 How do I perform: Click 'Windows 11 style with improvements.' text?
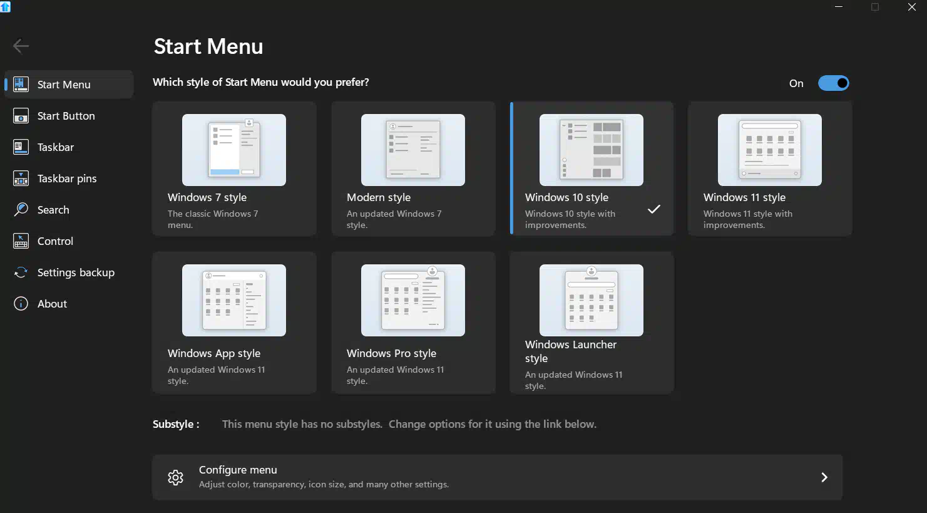(748, 219)
